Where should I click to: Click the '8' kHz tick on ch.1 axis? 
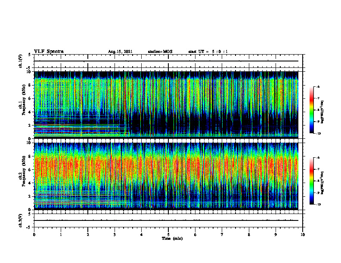point(30,85)
